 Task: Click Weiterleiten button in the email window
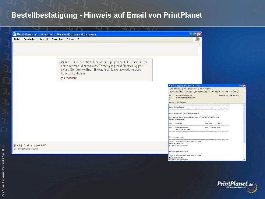pyautogui.click(x=199, y=92)
